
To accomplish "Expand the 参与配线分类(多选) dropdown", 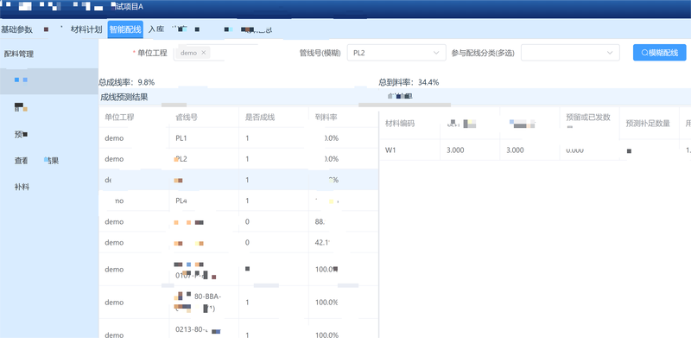I will coord(570,53).
